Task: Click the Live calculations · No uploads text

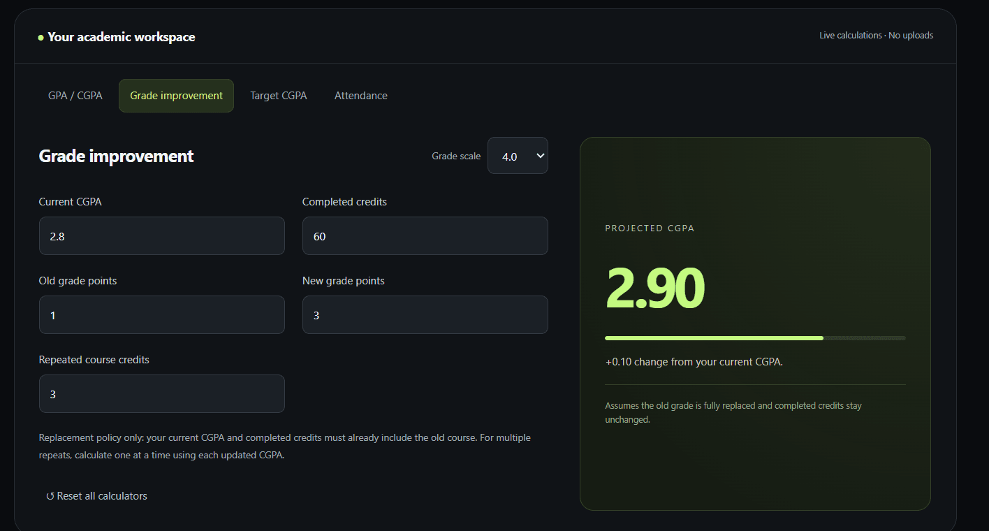Action: [876, 36]
